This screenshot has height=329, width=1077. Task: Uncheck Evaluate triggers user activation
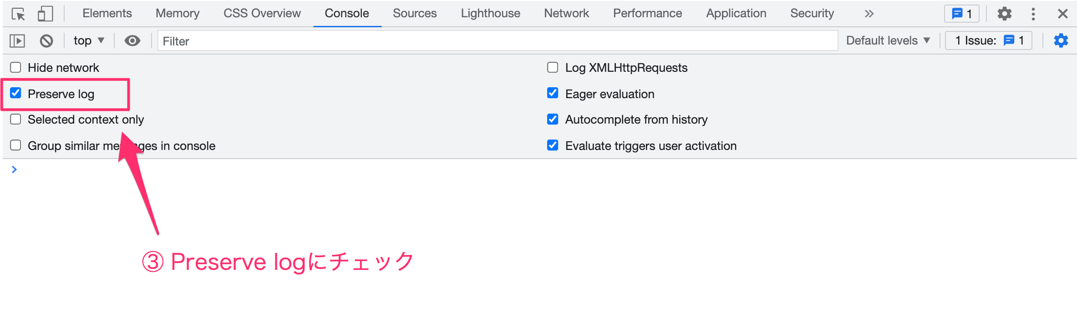[x=553, y=145]
